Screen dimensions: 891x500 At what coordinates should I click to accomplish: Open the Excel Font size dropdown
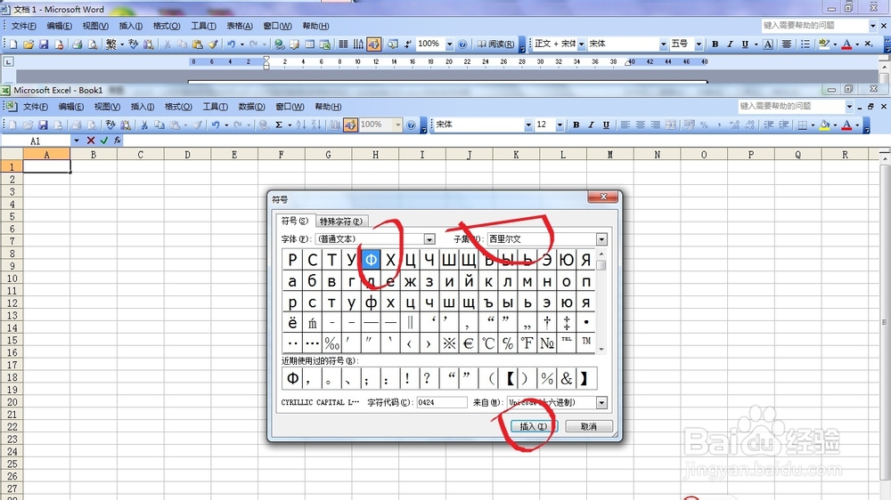560,125
